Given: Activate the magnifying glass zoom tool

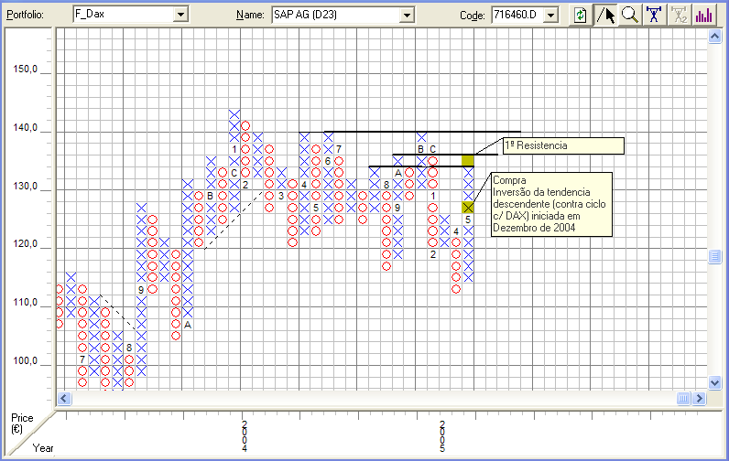Looking at the screenshot, I should tap(630, 15).
